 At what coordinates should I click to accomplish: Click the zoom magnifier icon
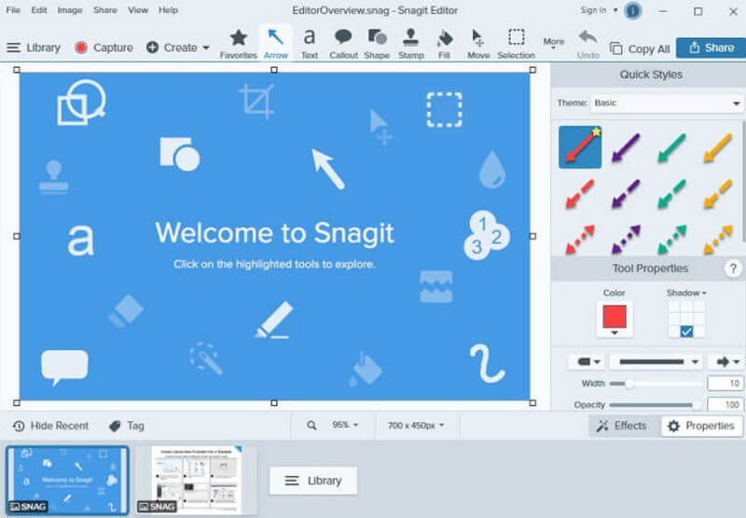click(311, 426)
